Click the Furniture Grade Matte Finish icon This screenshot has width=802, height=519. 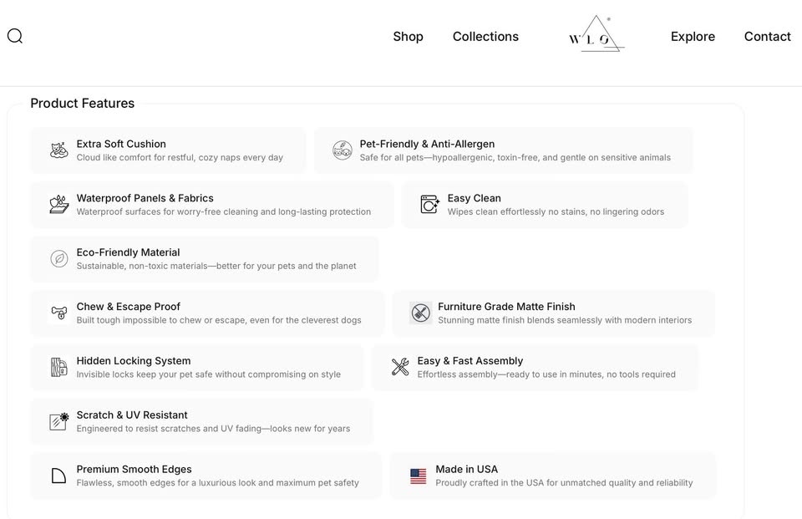421,313
